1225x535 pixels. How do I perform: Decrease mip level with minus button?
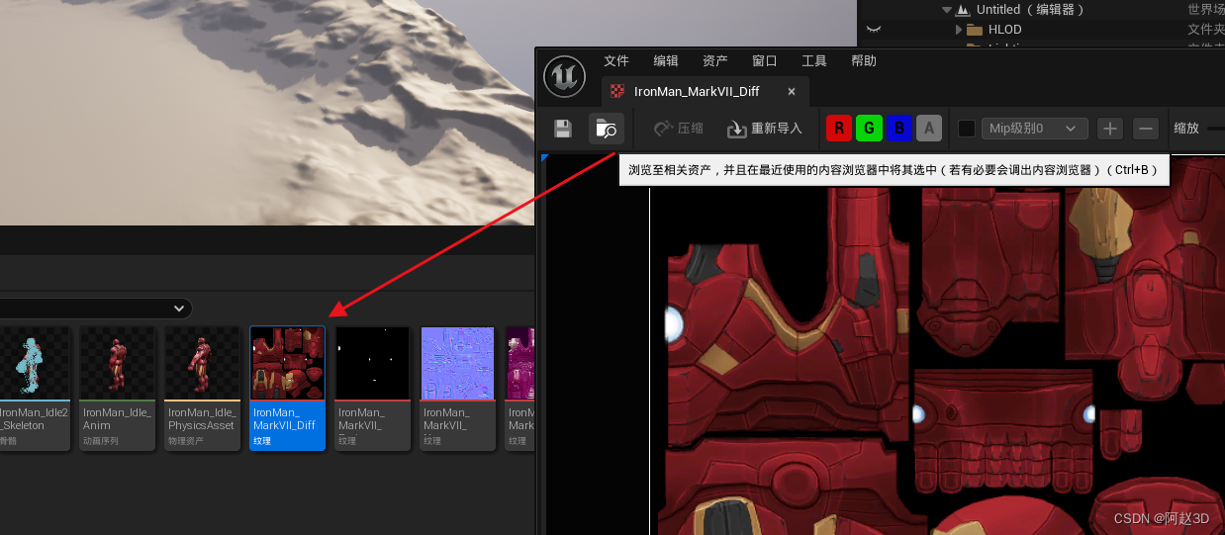pyautogui.click(x=1146, y=129)
